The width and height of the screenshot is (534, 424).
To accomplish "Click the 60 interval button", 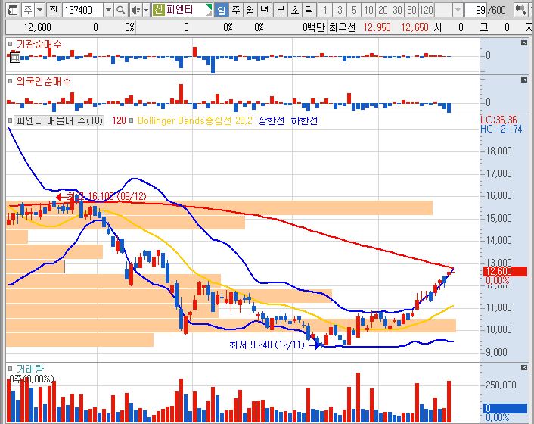I will click(x=411, y=10).
